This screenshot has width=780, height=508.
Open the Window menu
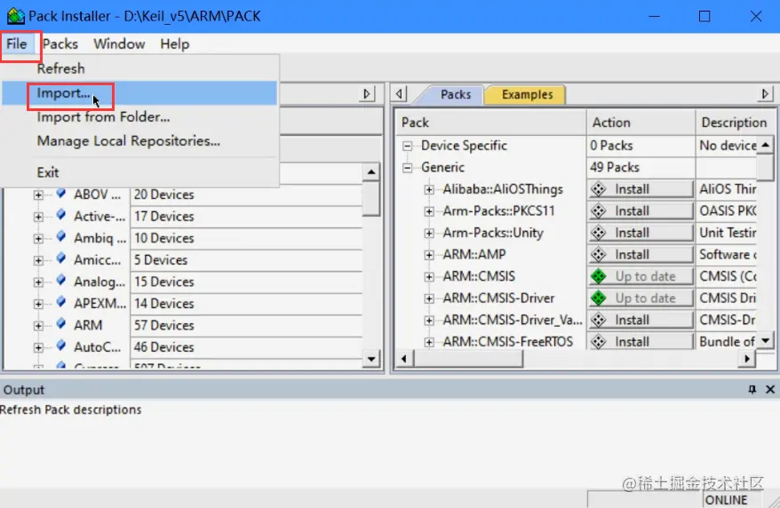click(119, 44)
